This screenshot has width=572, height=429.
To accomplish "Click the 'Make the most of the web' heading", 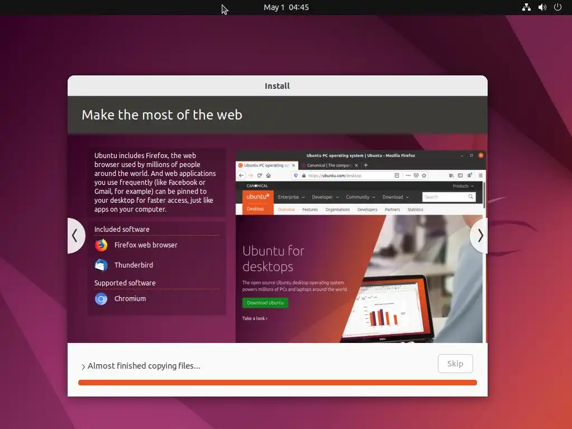I will click(162, 115).
